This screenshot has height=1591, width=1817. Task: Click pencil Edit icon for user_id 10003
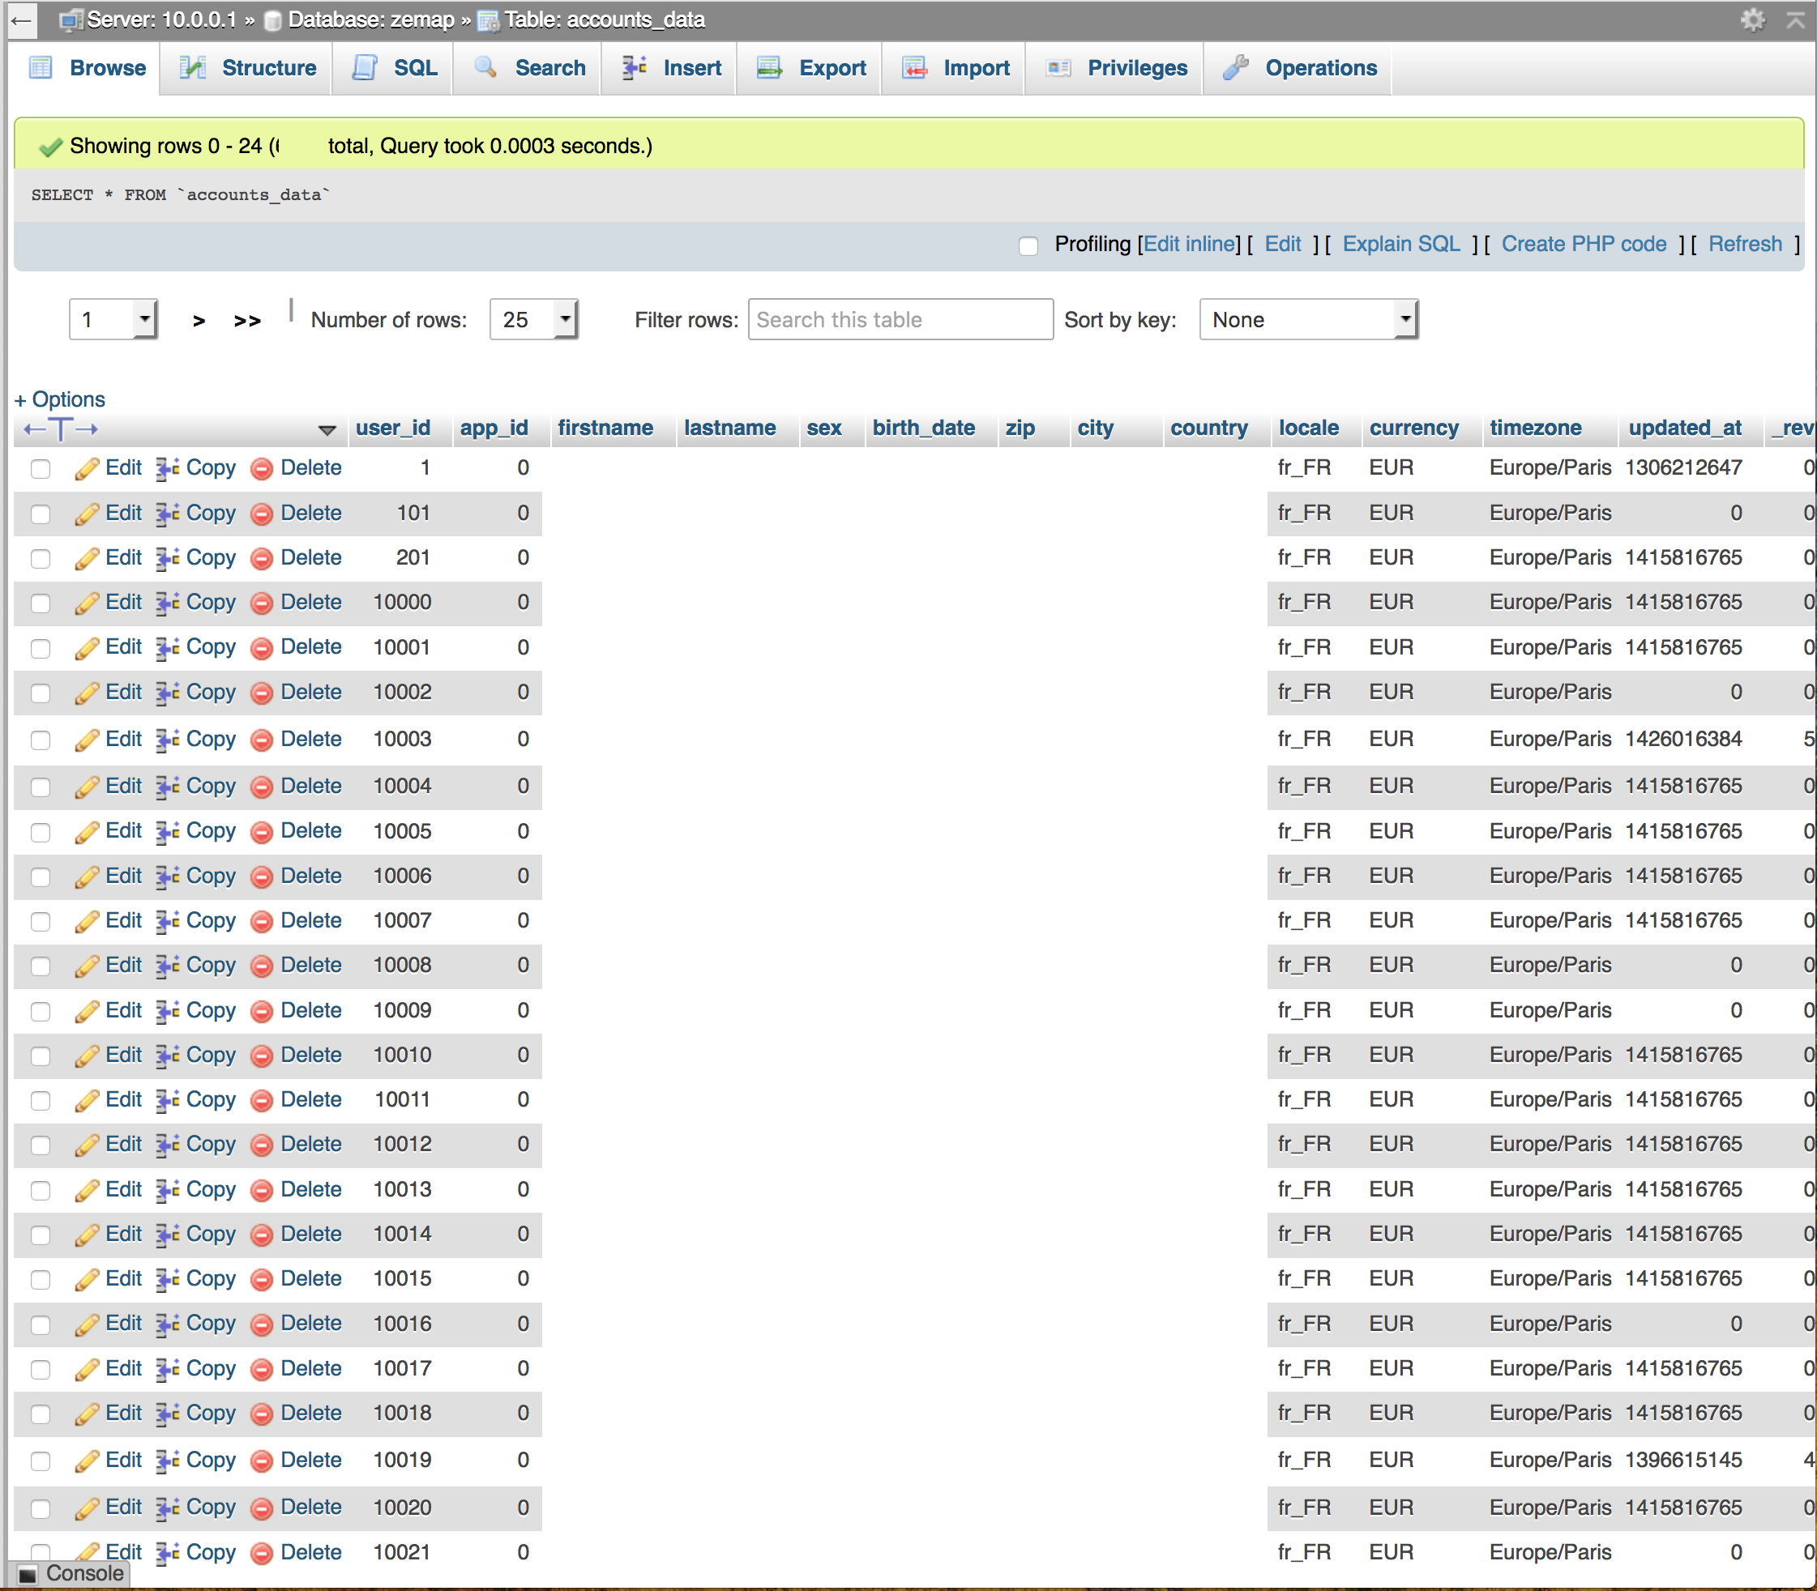point(86,740)
